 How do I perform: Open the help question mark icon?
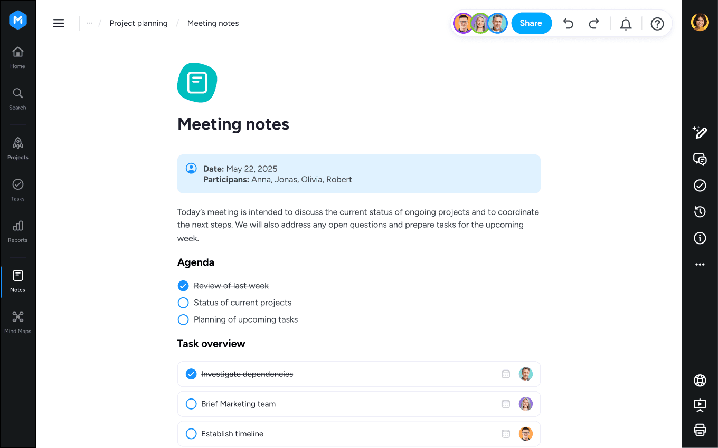(x=657, y=24)
